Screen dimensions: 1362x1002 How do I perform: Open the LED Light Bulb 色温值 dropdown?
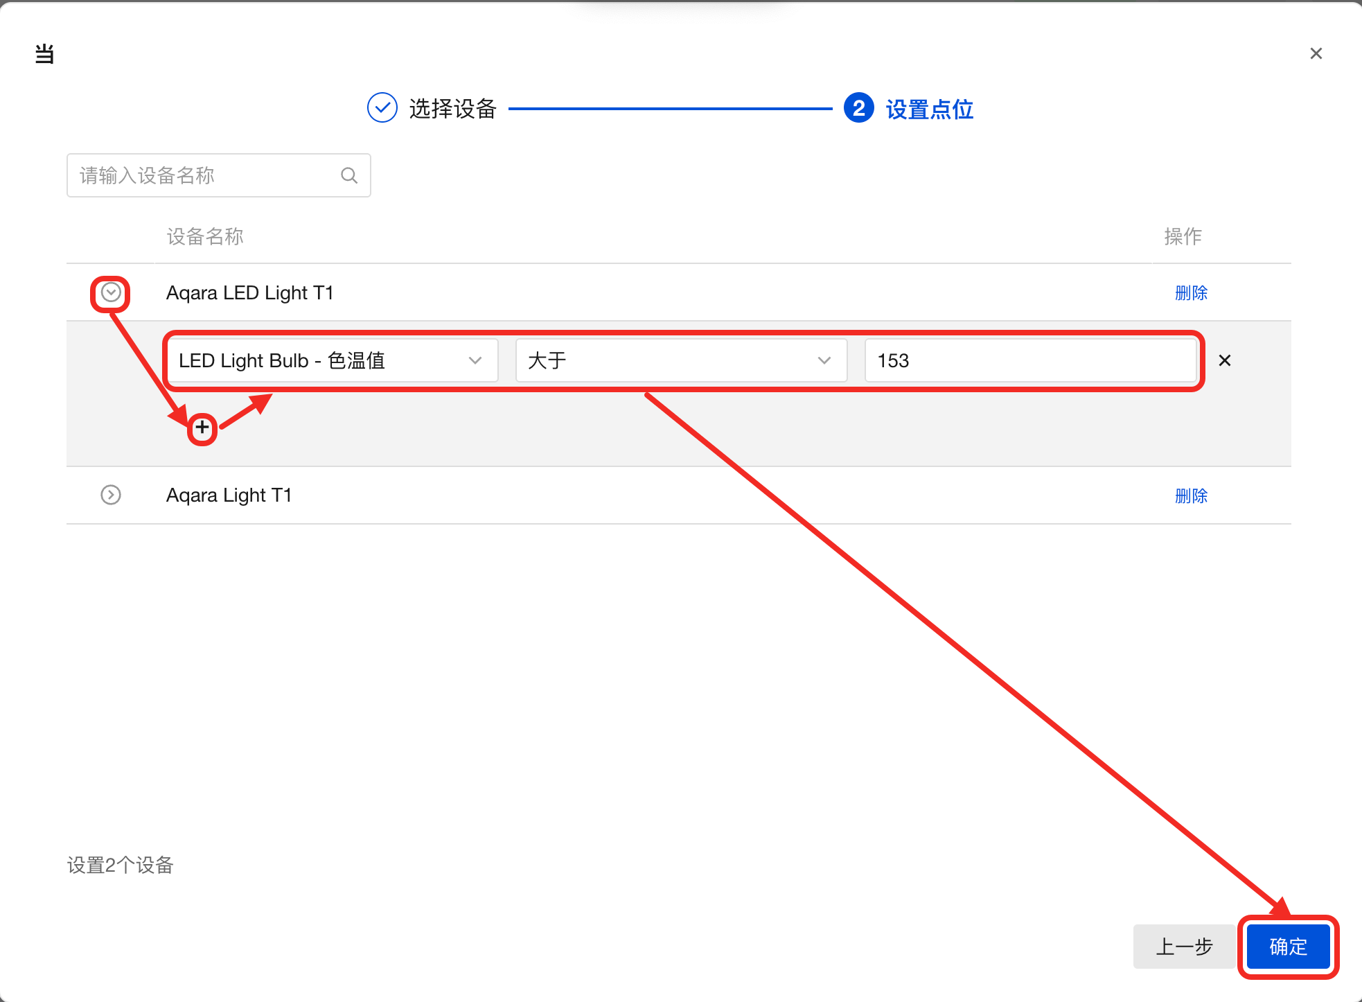click(333, 360)
